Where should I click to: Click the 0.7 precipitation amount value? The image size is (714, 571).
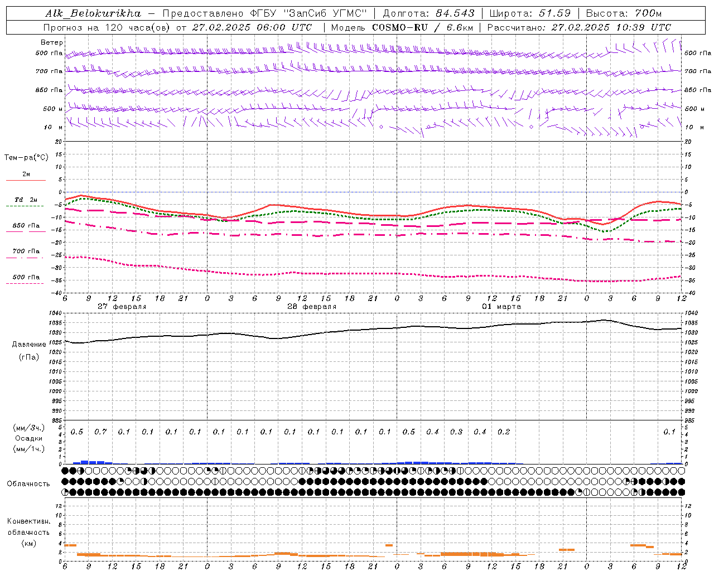[100, 432]
